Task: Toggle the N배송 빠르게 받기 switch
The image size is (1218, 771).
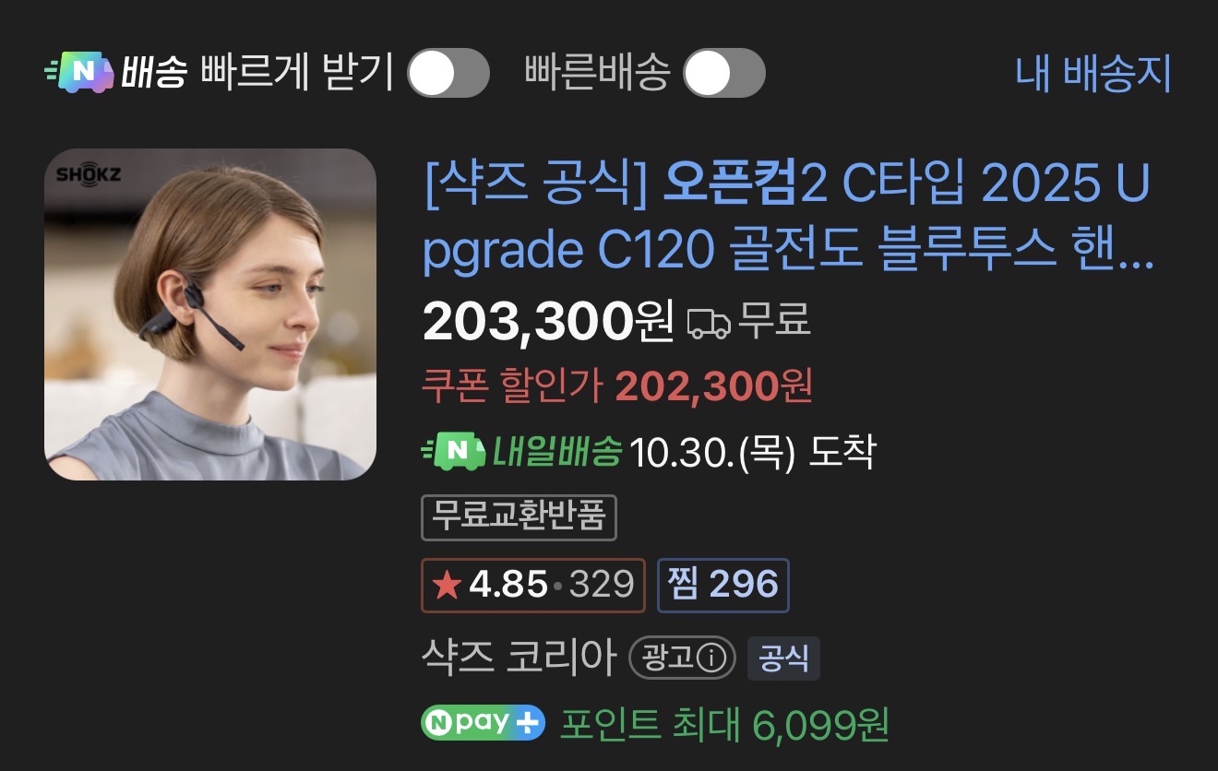Action: click(448, 73)
